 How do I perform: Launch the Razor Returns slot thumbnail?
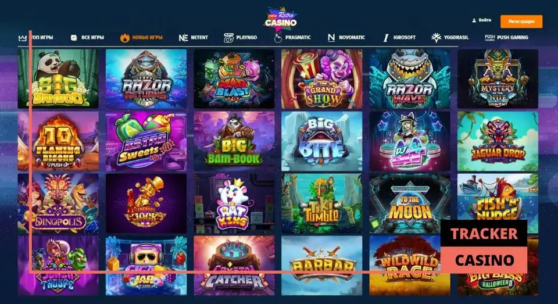coord(146,78)
